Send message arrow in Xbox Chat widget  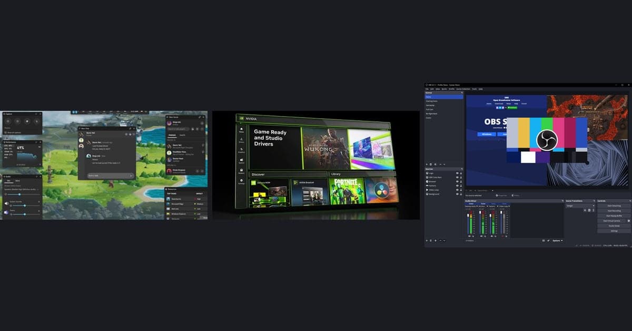[x=131, y=175]
